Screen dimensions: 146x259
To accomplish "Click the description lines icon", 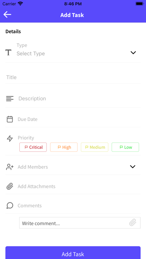I will coord(10,99).
